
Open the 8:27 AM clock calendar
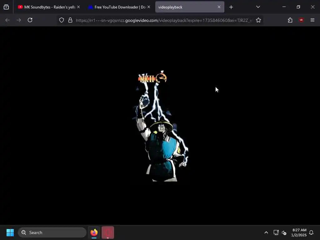[x=299, y=232]
